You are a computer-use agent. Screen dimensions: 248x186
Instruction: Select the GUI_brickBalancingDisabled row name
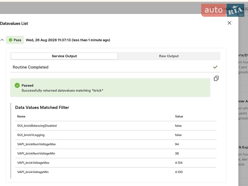pyautogui.click(x=37, y=126)
